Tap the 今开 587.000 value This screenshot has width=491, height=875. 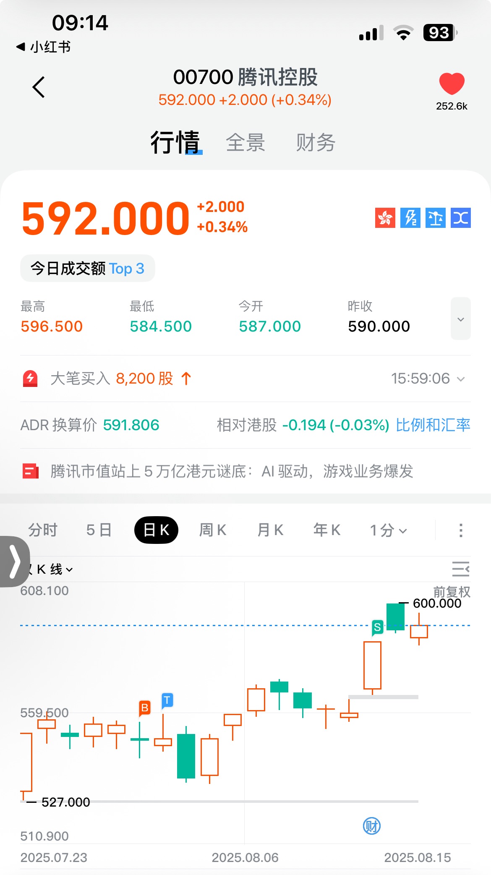[x=270, y=326]
